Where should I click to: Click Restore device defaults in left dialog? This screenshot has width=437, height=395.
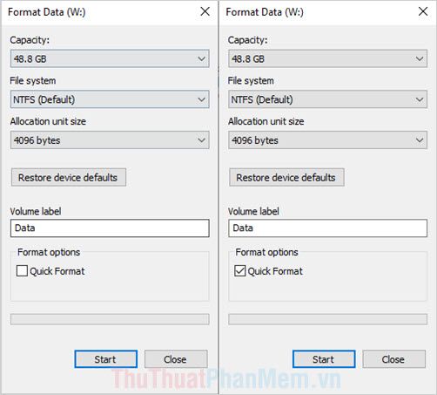pyautogui.click(x=69, y=177)
